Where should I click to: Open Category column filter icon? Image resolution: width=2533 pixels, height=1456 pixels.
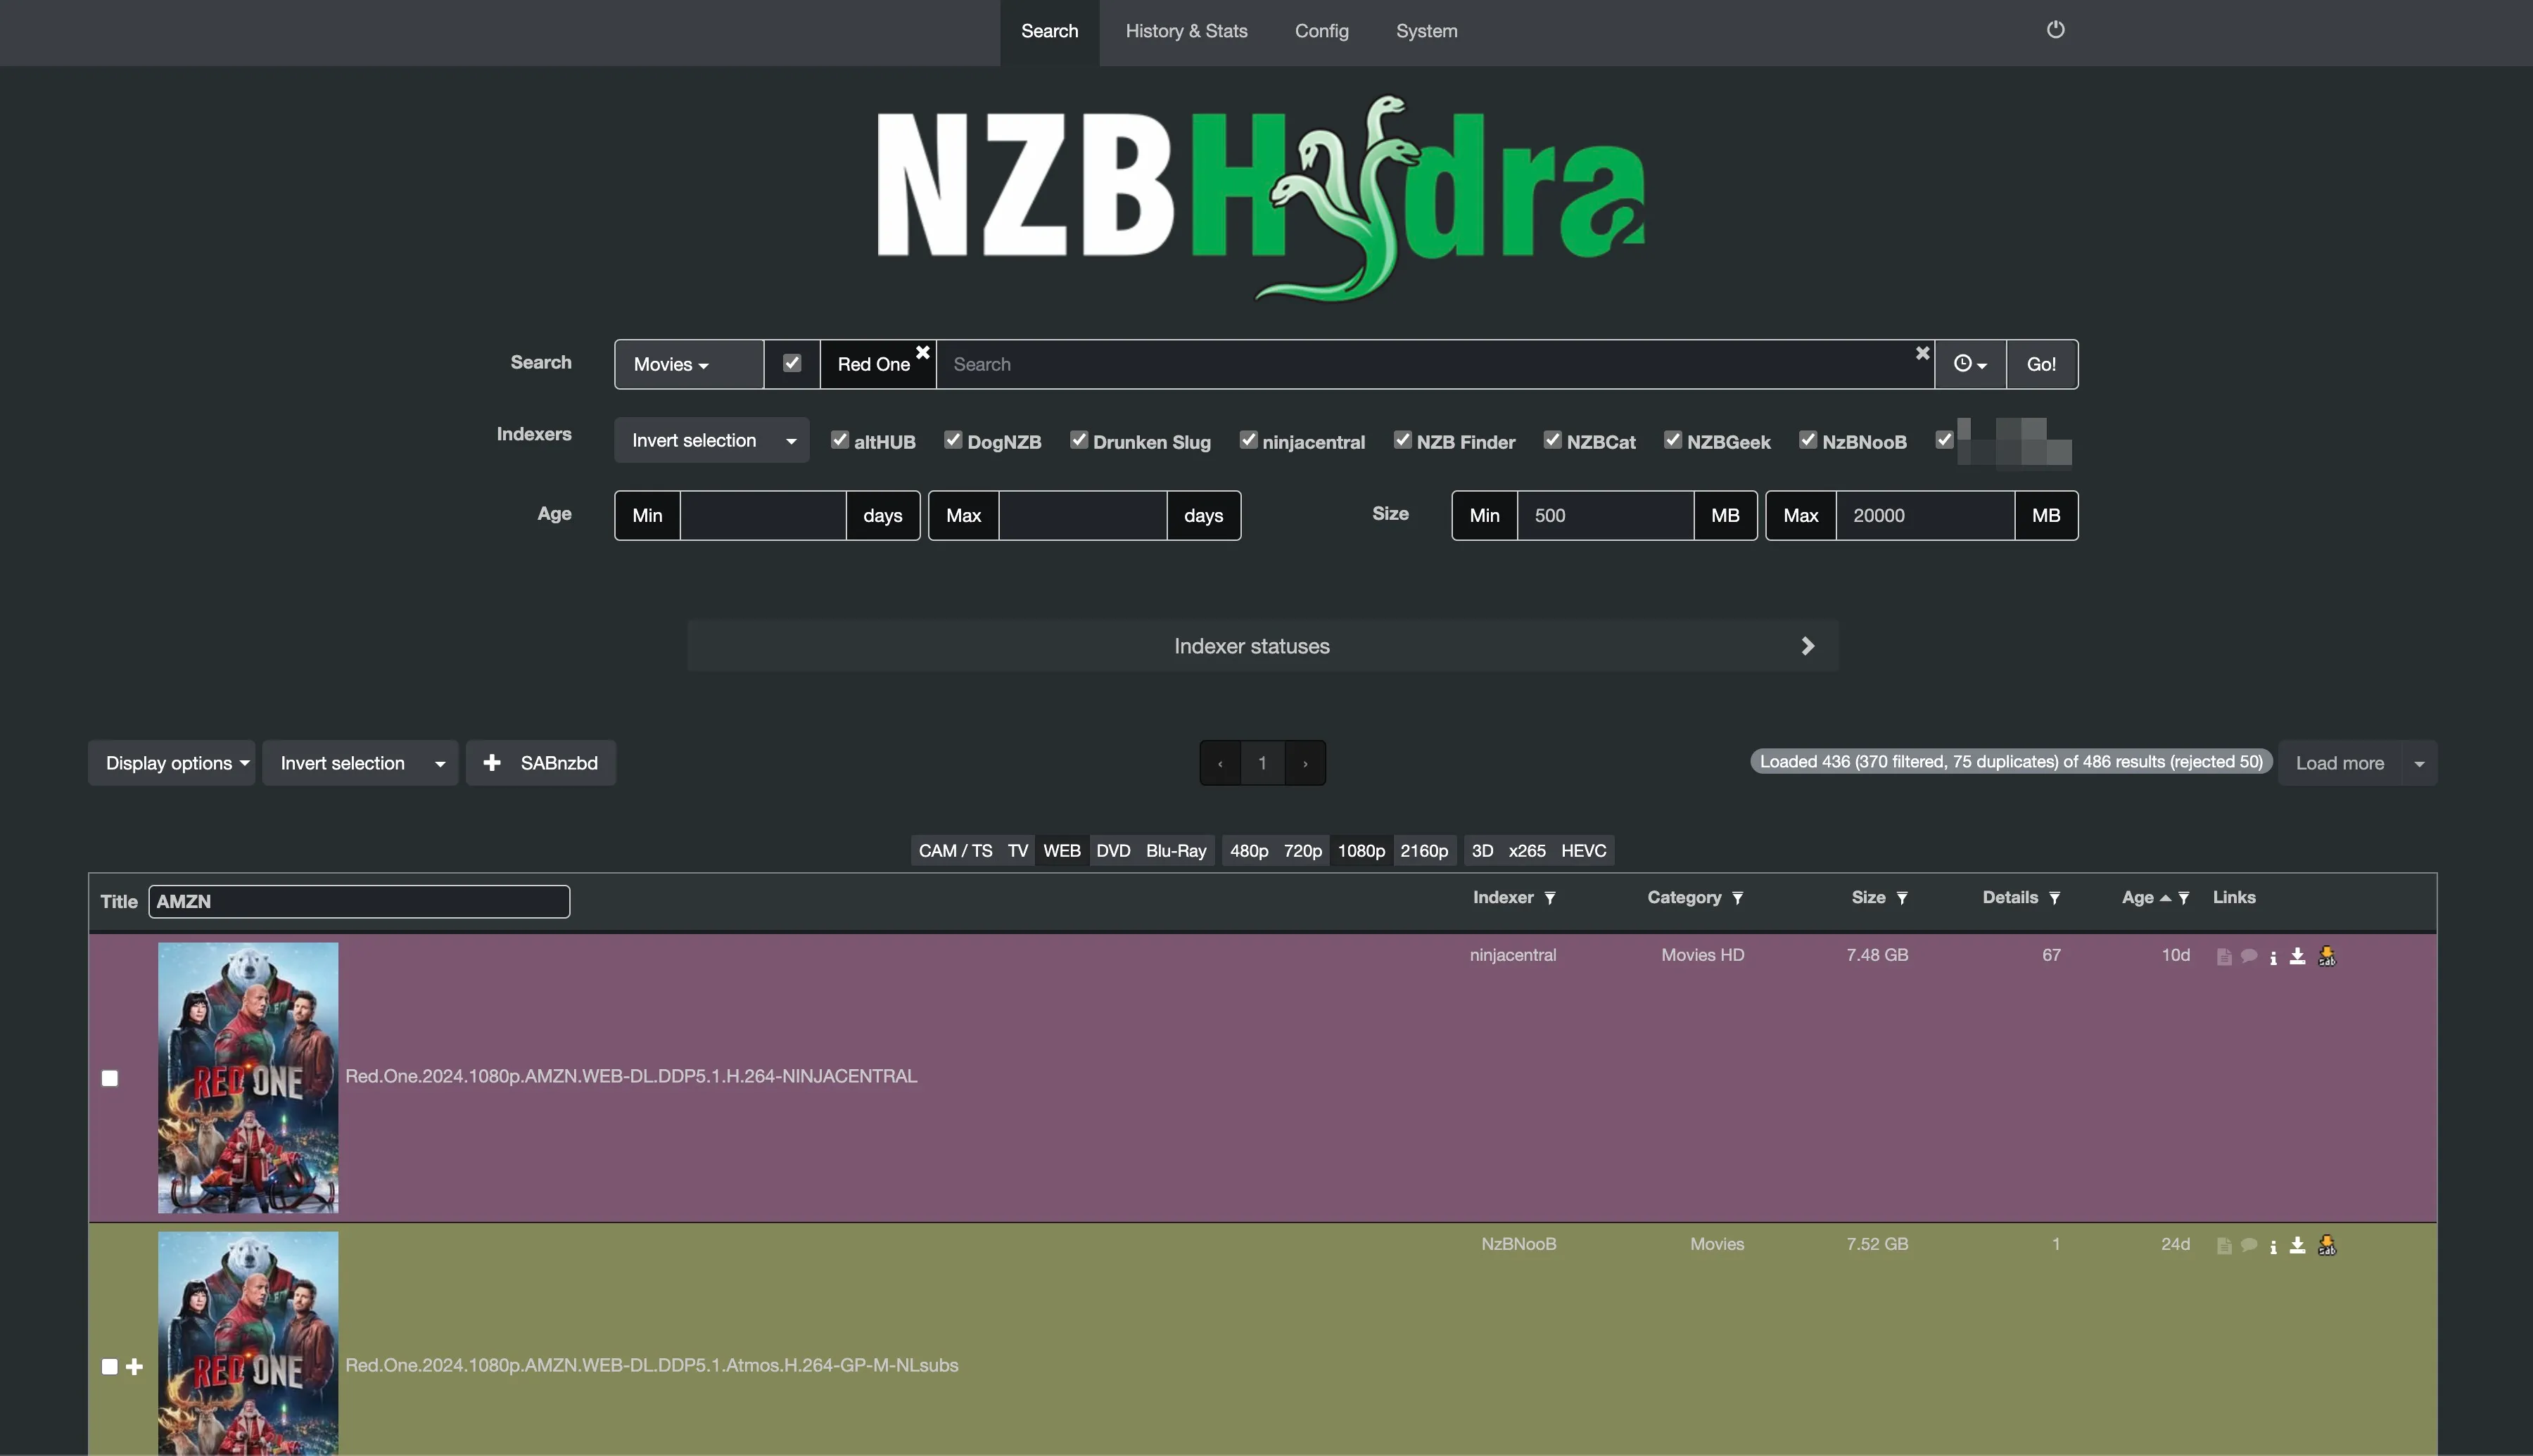click(1738, 898)
